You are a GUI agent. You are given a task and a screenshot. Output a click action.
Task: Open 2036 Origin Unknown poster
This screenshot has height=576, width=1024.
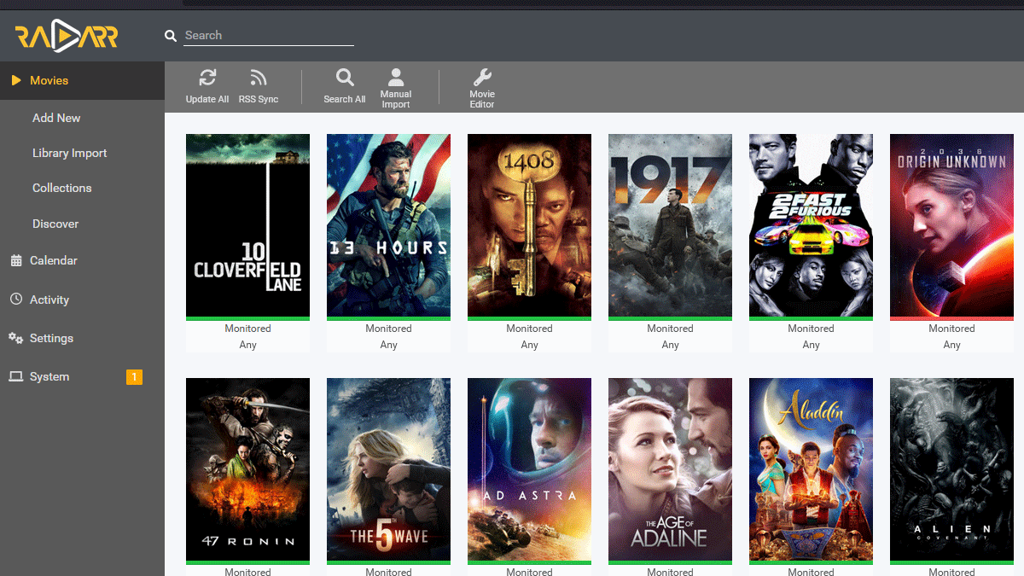tap(951, 225)
